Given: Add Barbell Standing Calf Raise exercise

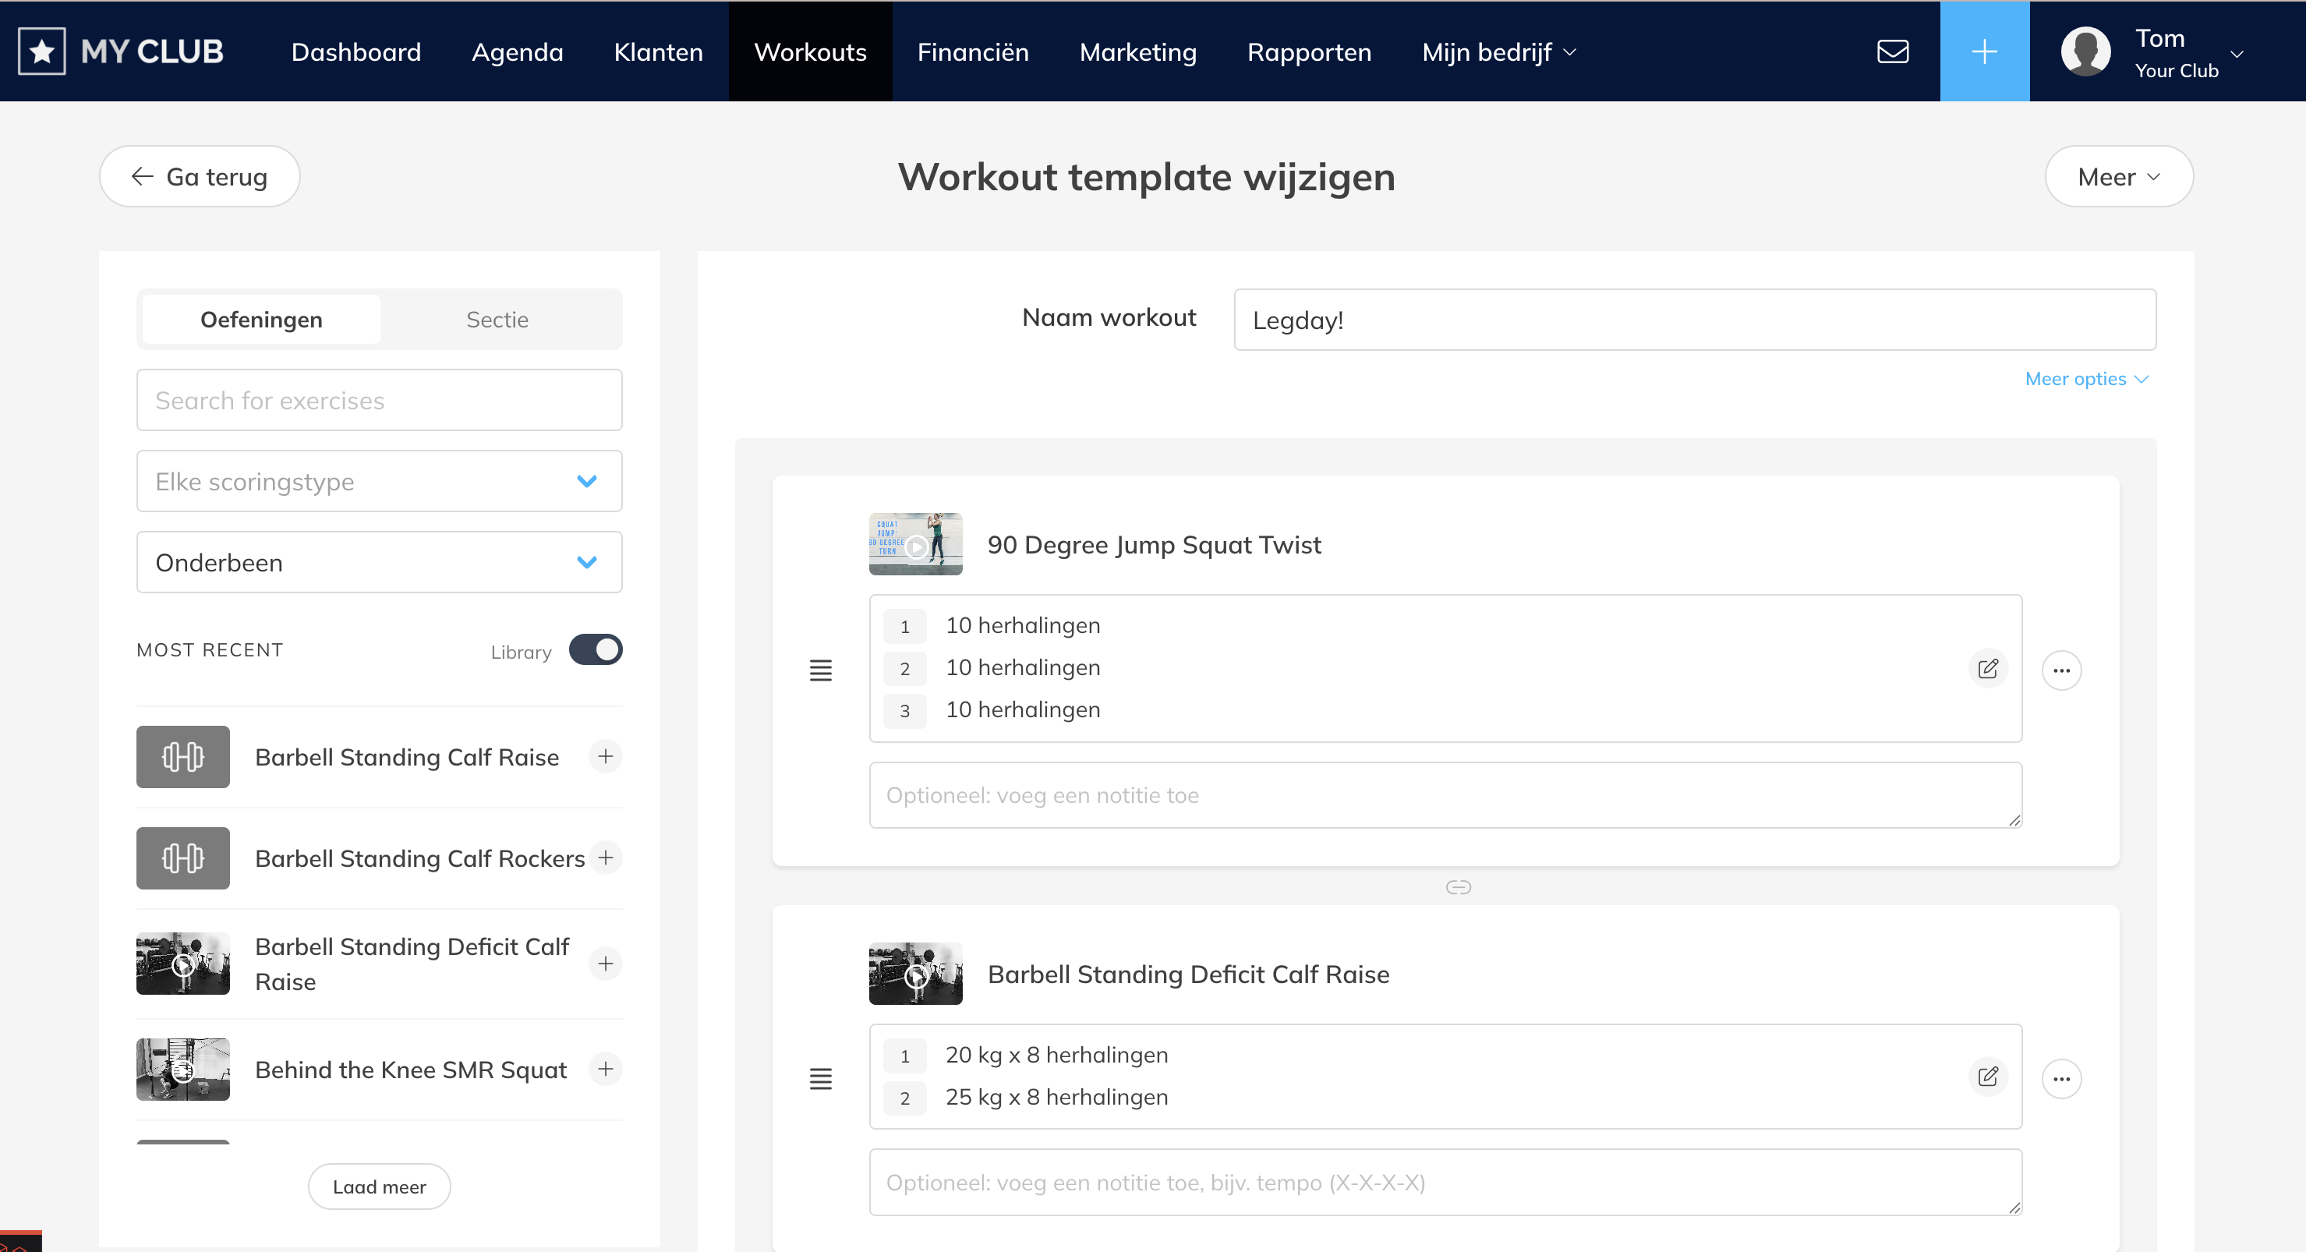Looking at the screenshot, I should pos(606,756).
